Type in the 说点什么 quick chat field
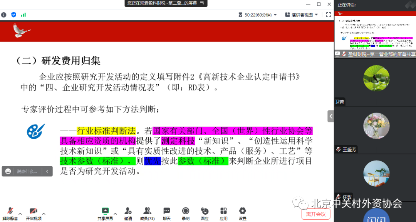 coord(27,171)
